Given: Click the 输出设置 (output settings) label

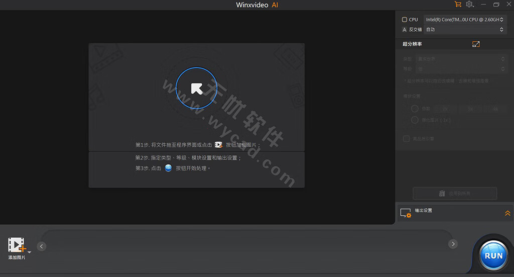Looking at the screenshot, I should tap(423, 211).
